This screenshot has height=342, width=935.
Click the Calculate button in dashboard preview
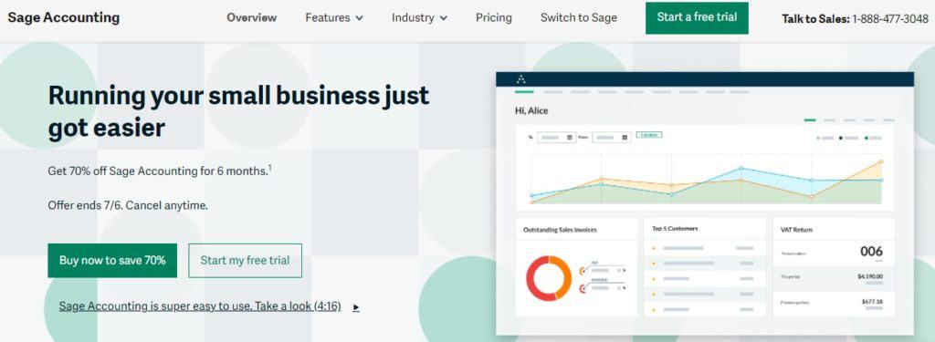point(649,135)
